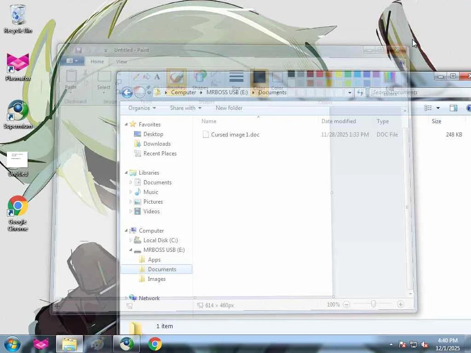Viewport: 471px width, 353px height.
Task: Click Paint's zoom out minus button
Action: coord(347,304)
